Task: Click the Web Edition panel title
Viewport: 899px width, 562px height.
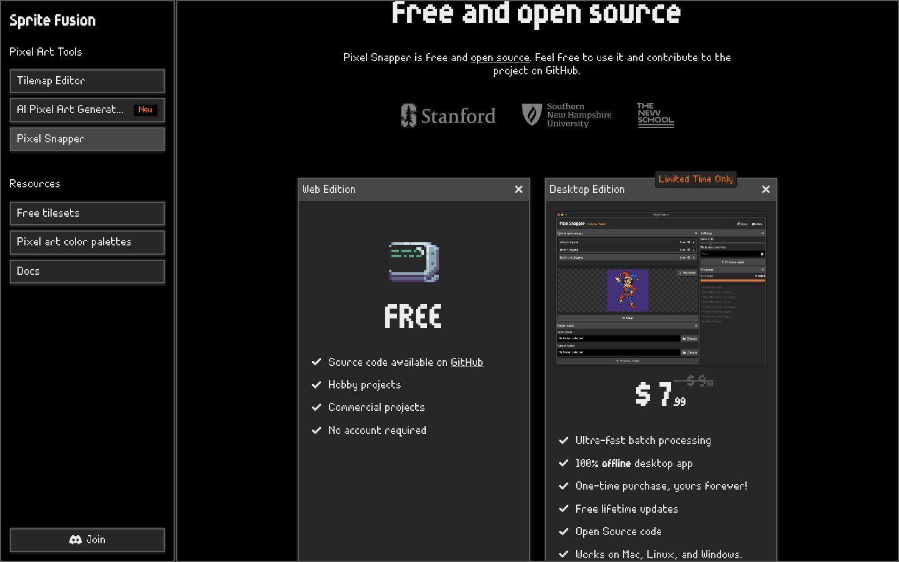Action: click(329, 189)
